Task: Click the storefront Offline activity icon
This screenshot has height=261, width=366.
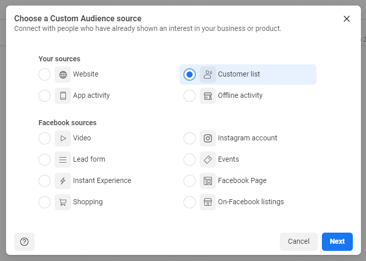Action: (208, 96)
